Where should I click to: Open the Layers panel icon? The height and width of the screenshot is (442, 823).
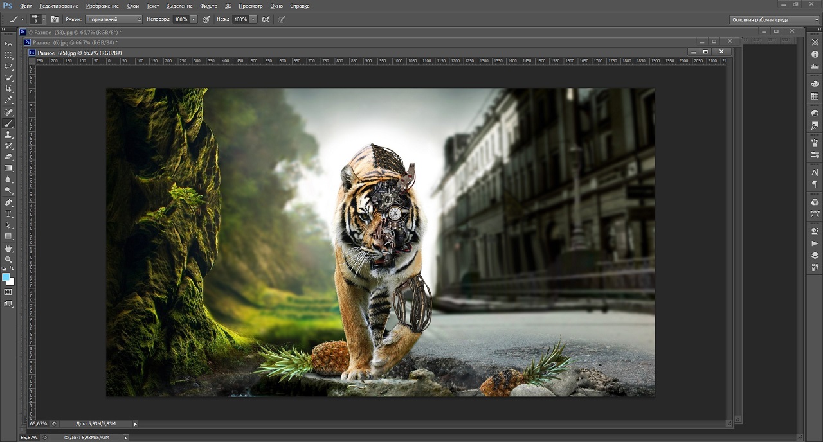[815, 255]
